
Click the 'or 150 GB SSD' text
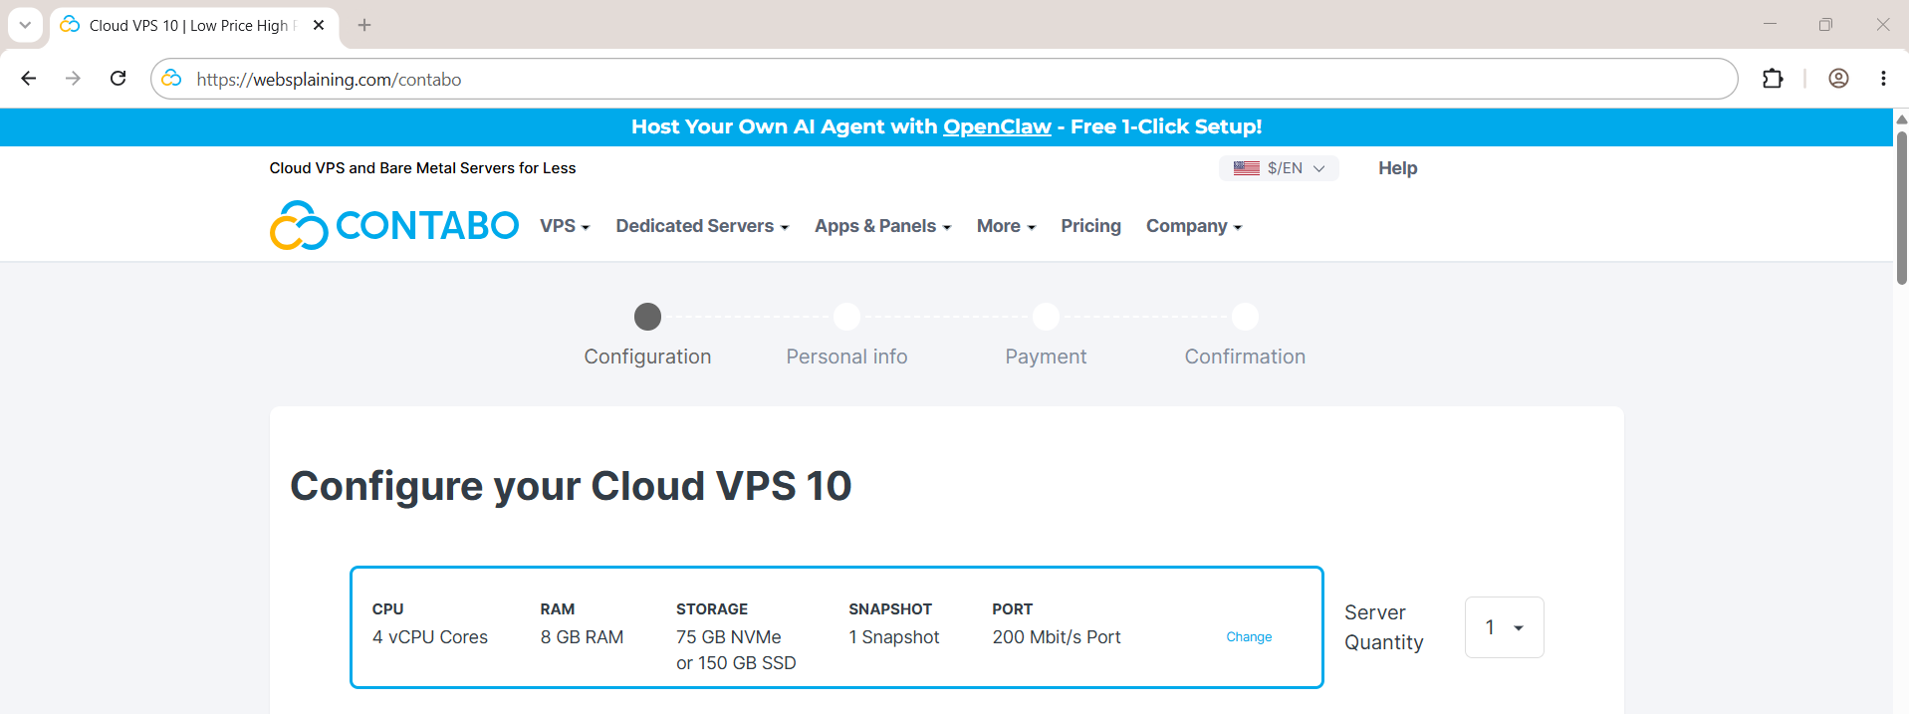point(736,663)
